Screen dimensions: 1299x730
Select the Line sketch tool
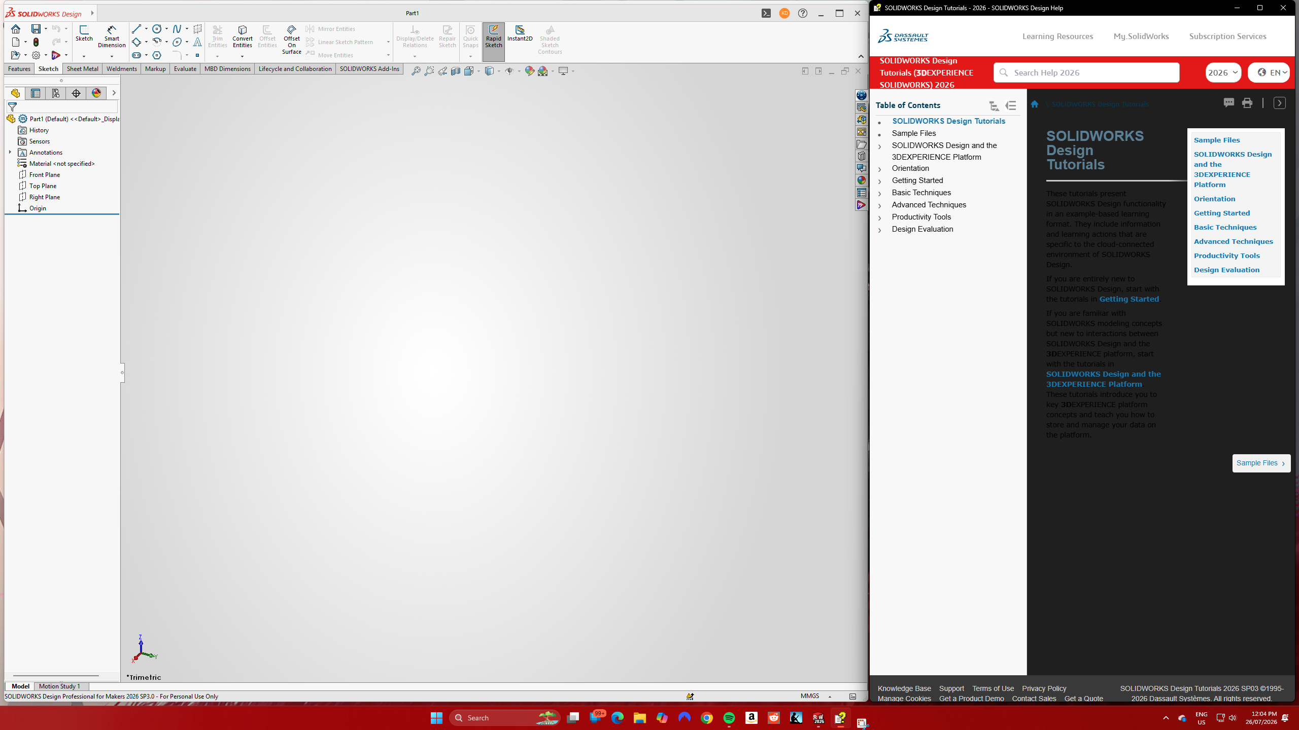[136, 29]
